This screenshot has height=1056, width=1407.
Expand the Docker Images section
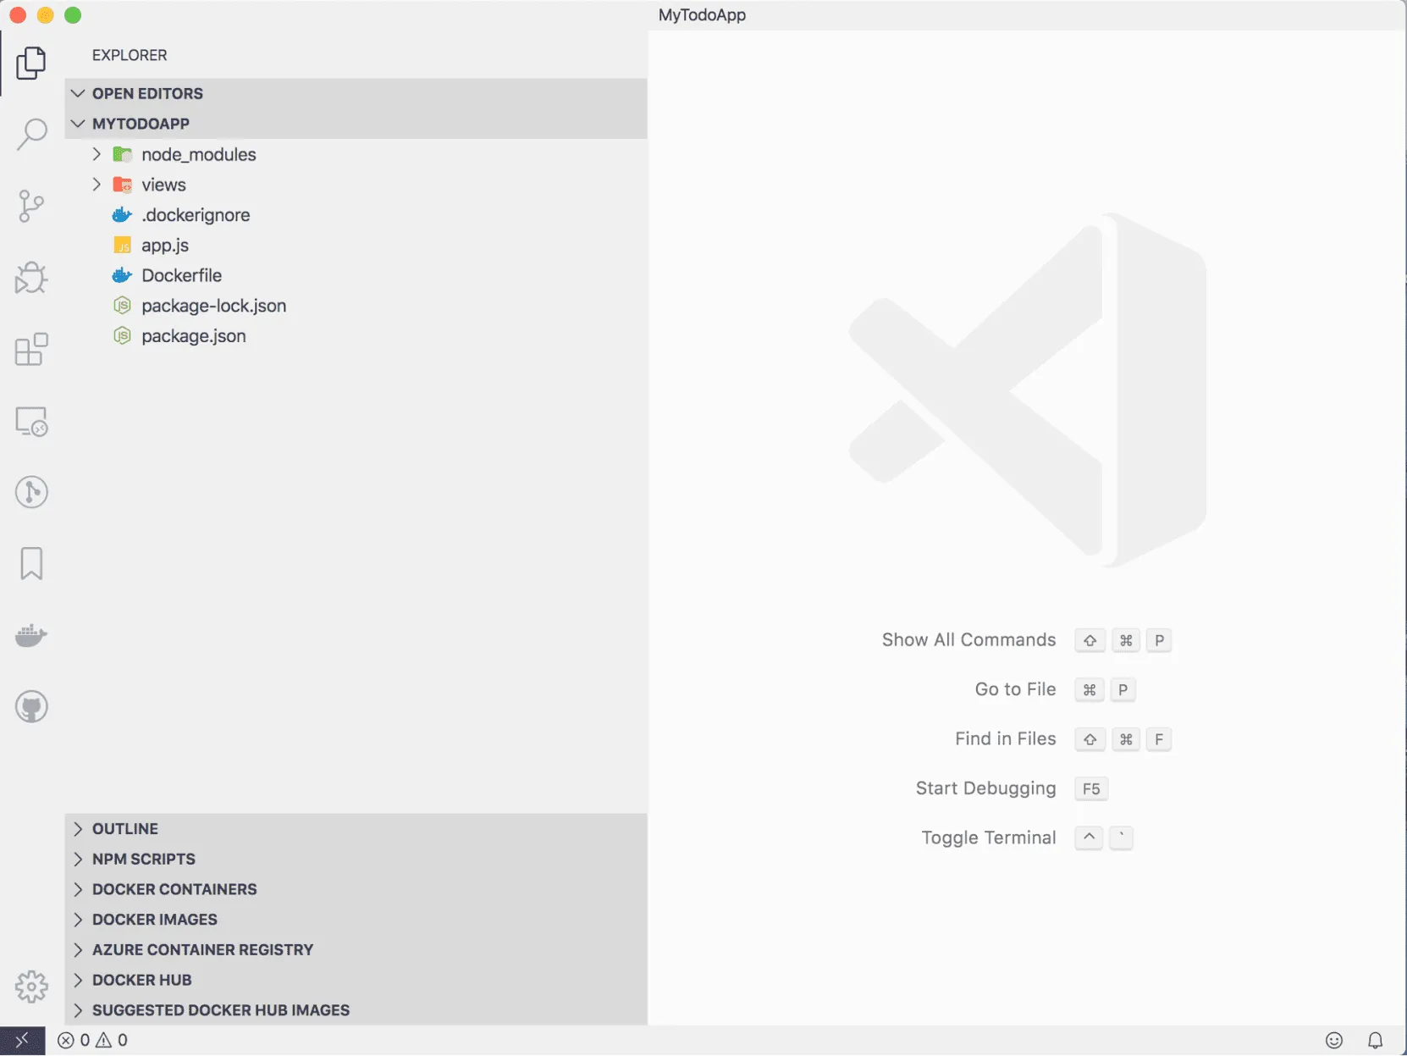pos(356,920)
